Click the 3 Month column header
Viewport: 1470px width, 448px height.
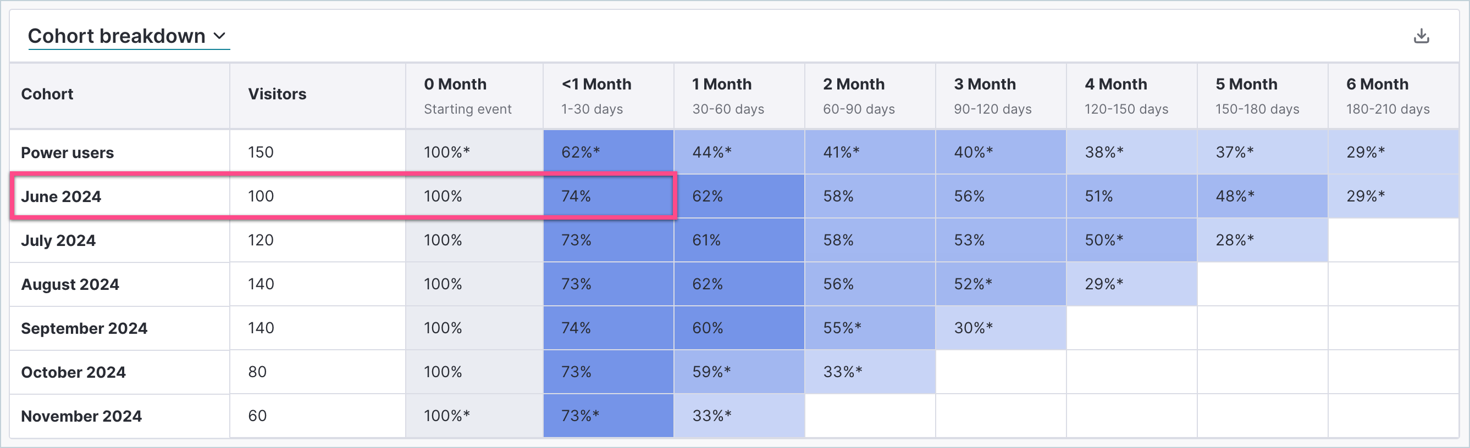(985, 85)
